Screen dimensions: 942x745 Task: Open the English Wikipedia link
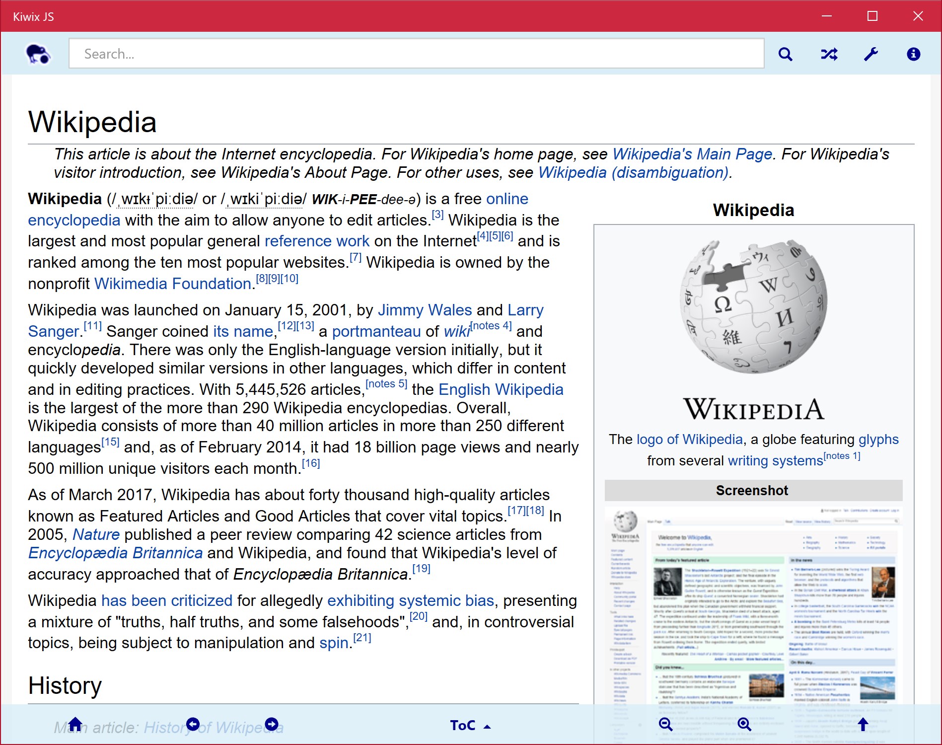(x=500, y=389)
